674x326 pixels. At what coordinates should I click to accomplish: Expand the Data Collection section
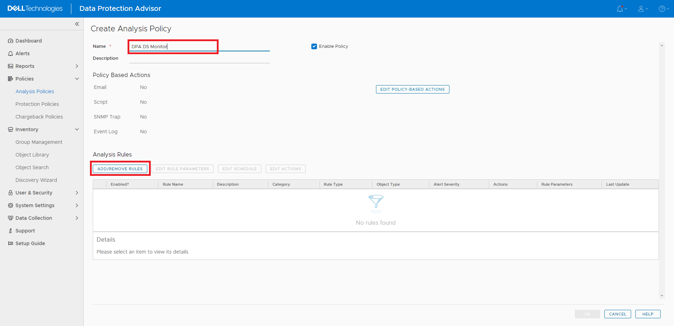[77, 218]
